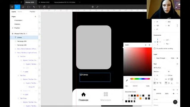190x107 pixels.
Task: Open the Left horizontal constraint dropdown
Action: point(168,40)
